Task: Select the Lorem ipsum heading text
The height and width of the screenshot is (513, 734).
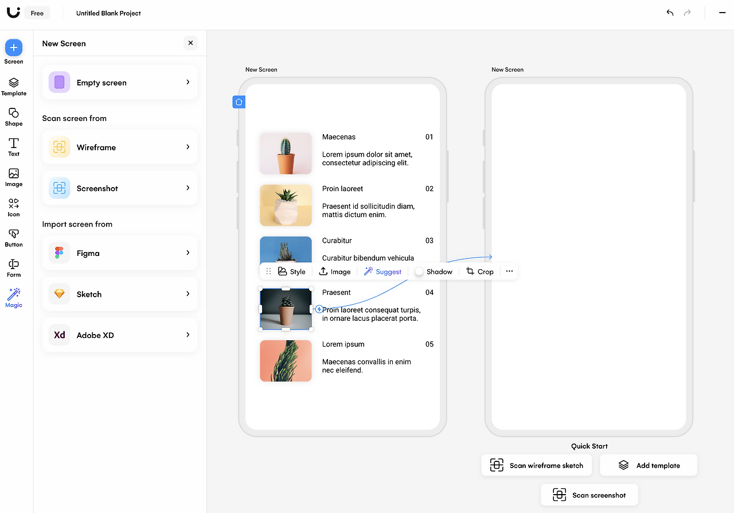Action: 343,344
